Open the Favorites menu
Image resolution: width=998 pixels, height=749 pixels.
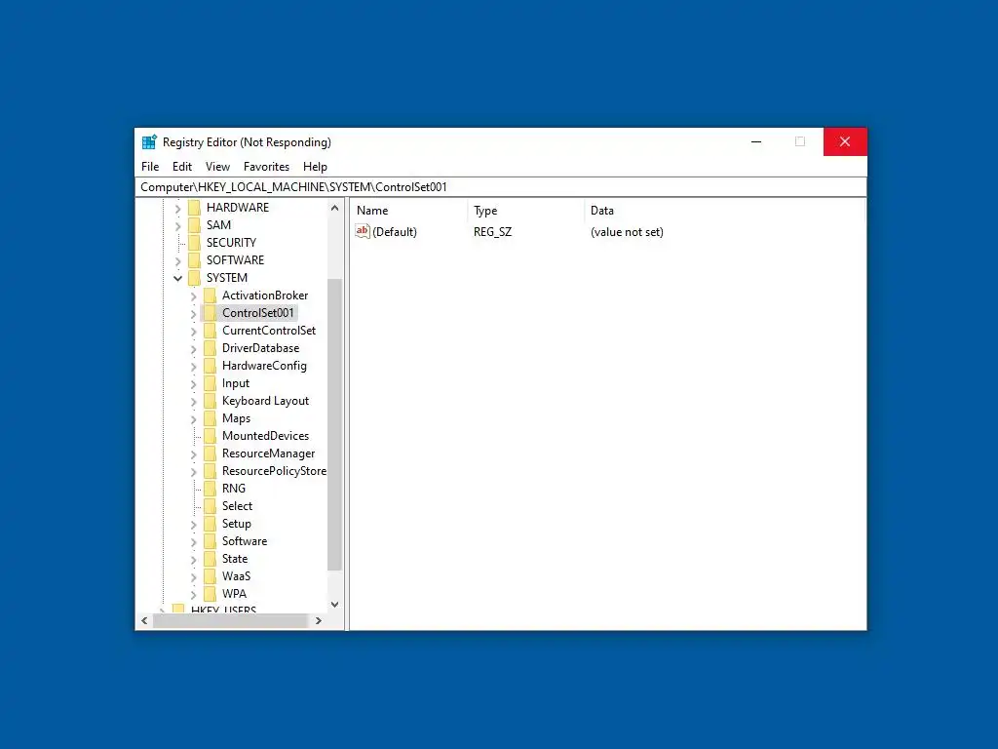point(266,166)
